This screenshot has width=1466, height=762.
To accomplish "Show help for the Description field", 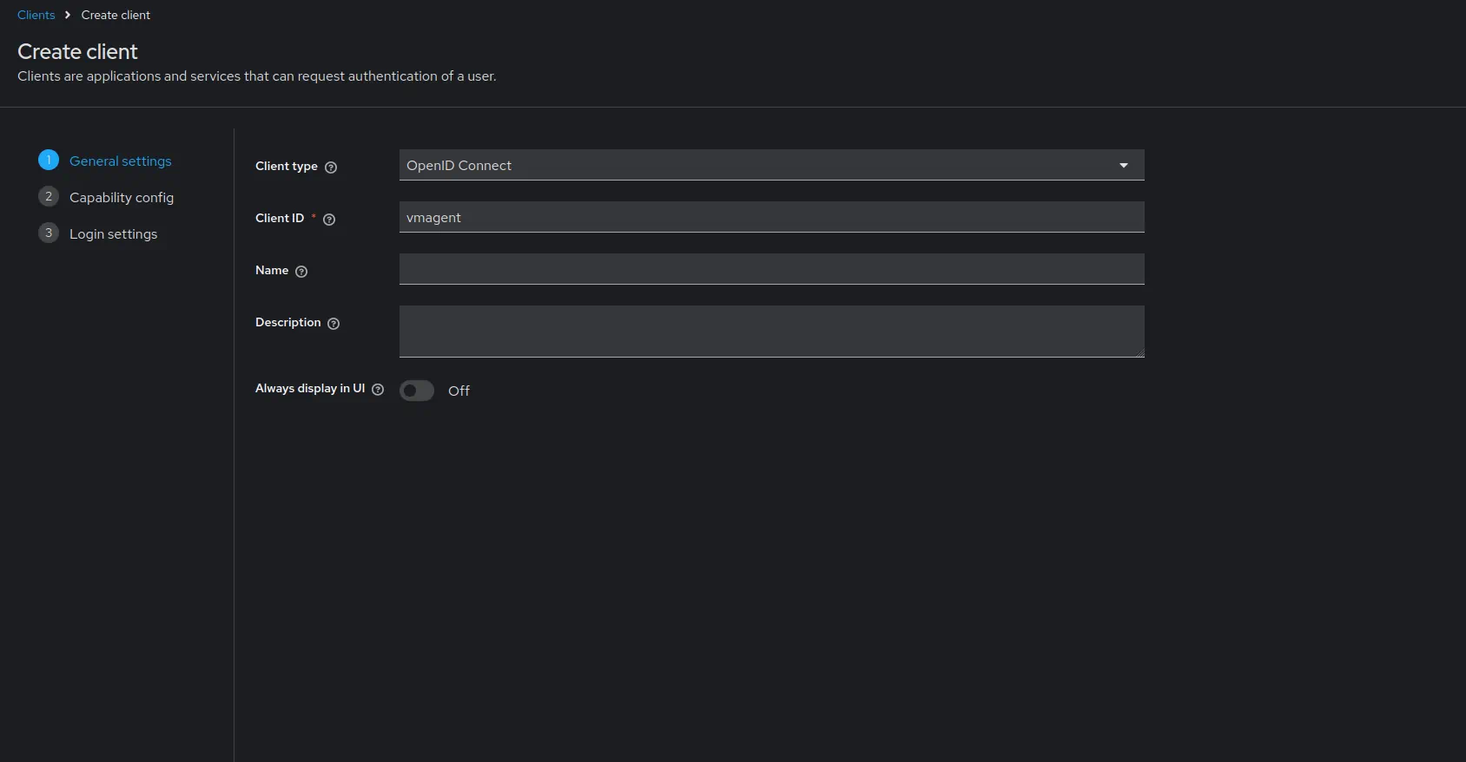I will pos(333,324).
